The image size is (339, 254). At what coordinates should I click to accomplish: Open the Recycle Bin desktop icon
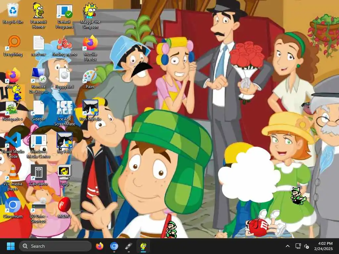tap(13, 14)
